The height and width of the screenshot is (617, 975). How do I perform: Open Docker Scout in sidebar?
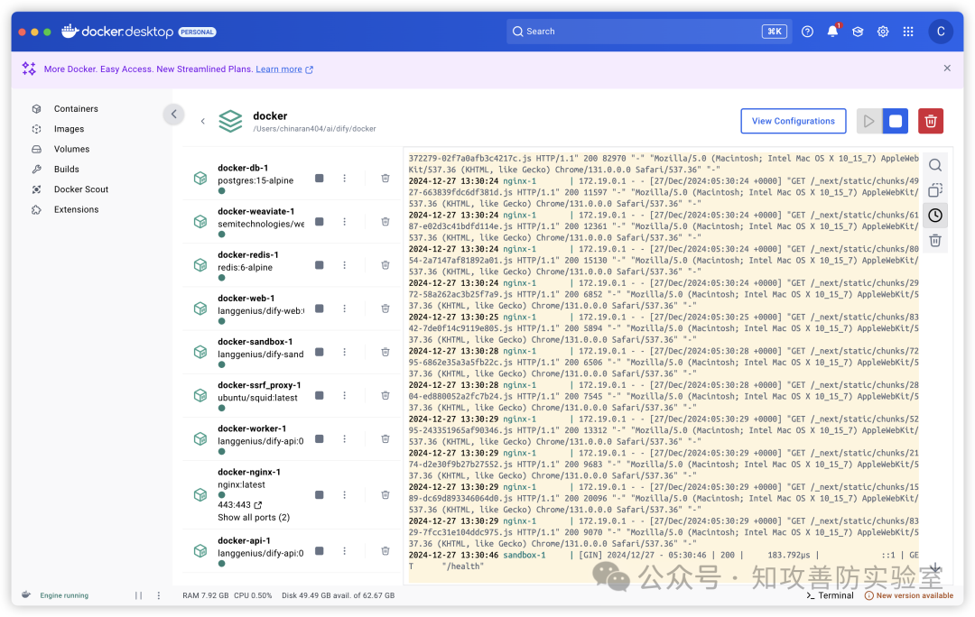(81, 189)
